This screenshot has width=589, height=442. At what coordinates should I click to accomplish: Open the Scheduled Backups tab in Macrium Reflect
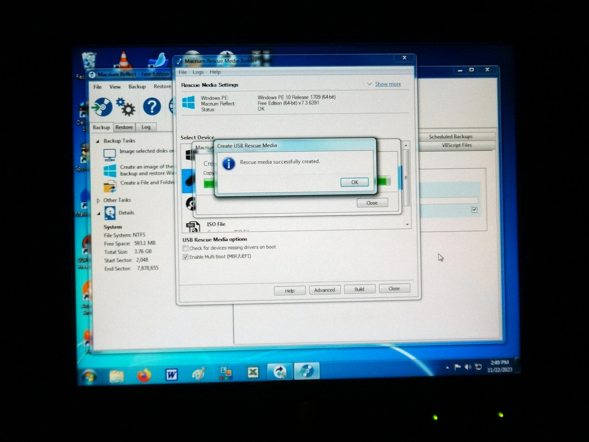click(x=451, y=136)
